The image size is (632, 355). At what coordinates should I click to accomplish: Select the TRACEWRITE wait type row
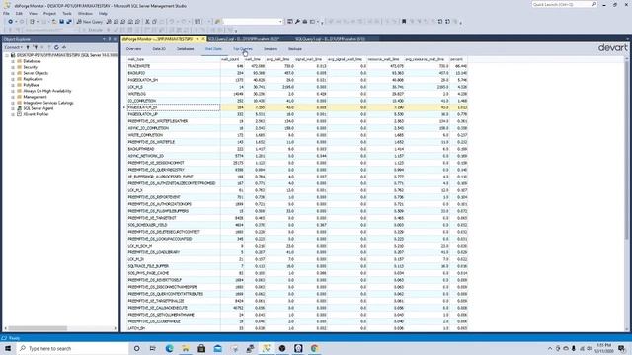point(297,66)
